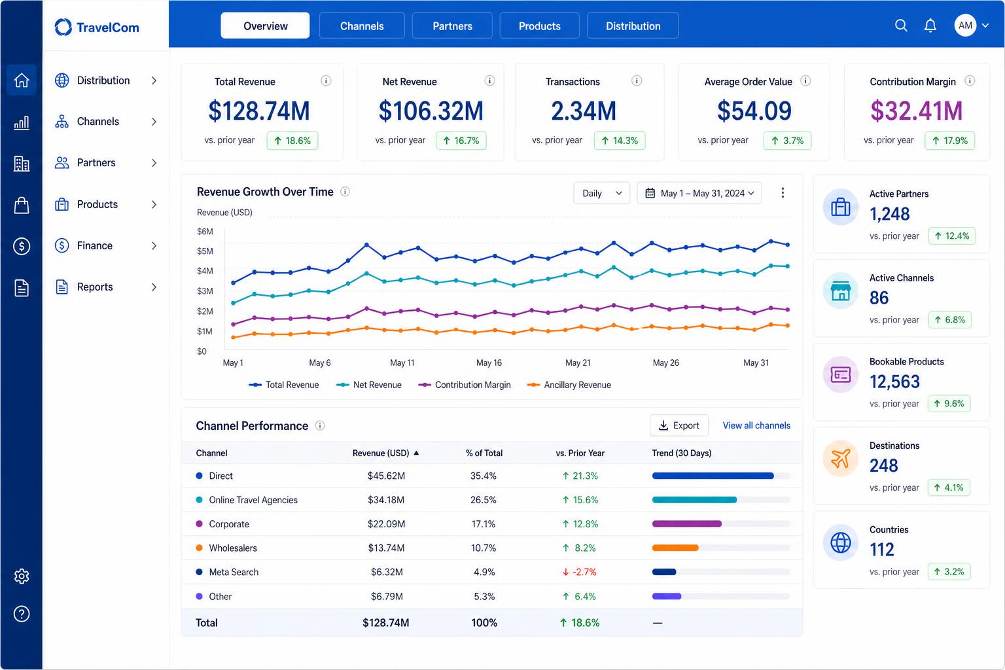Click the Bookable Products card icon
The width and height of the screenshot is (1005, 670).
[x=840, y=375]
